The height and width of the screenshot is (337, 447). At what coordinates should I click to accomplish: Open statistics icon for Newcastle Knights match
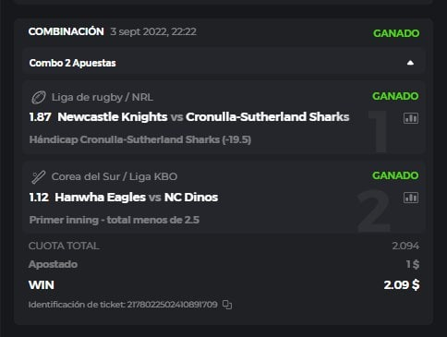click(x=411, y=118)
